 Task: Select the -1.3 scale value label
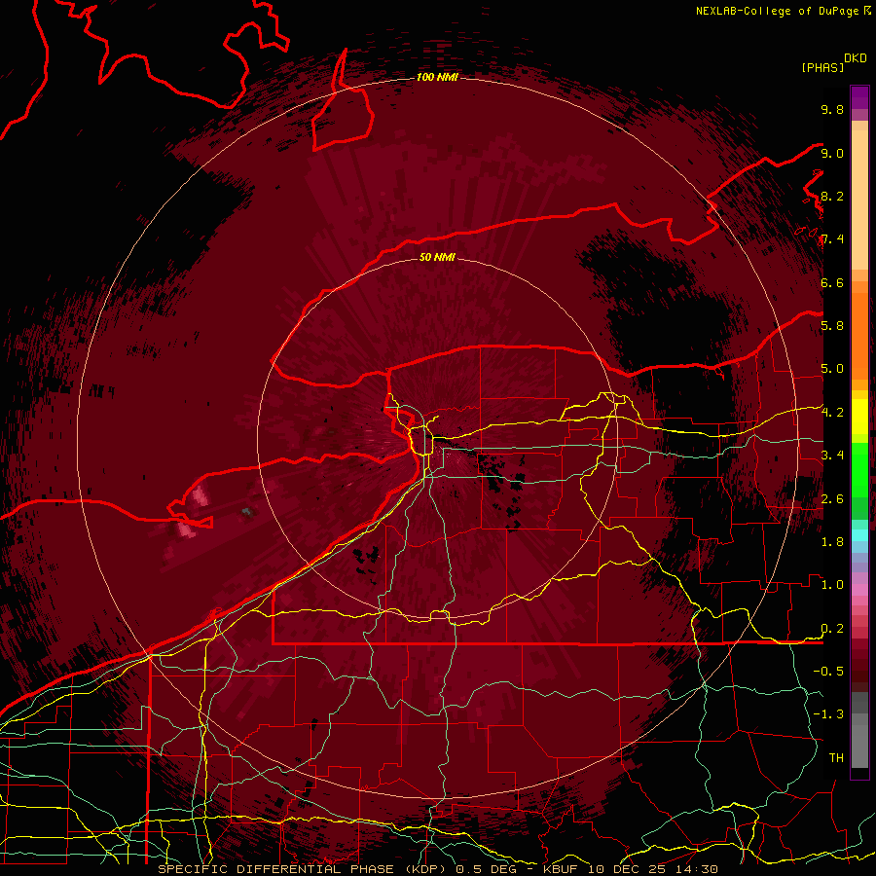828,714
